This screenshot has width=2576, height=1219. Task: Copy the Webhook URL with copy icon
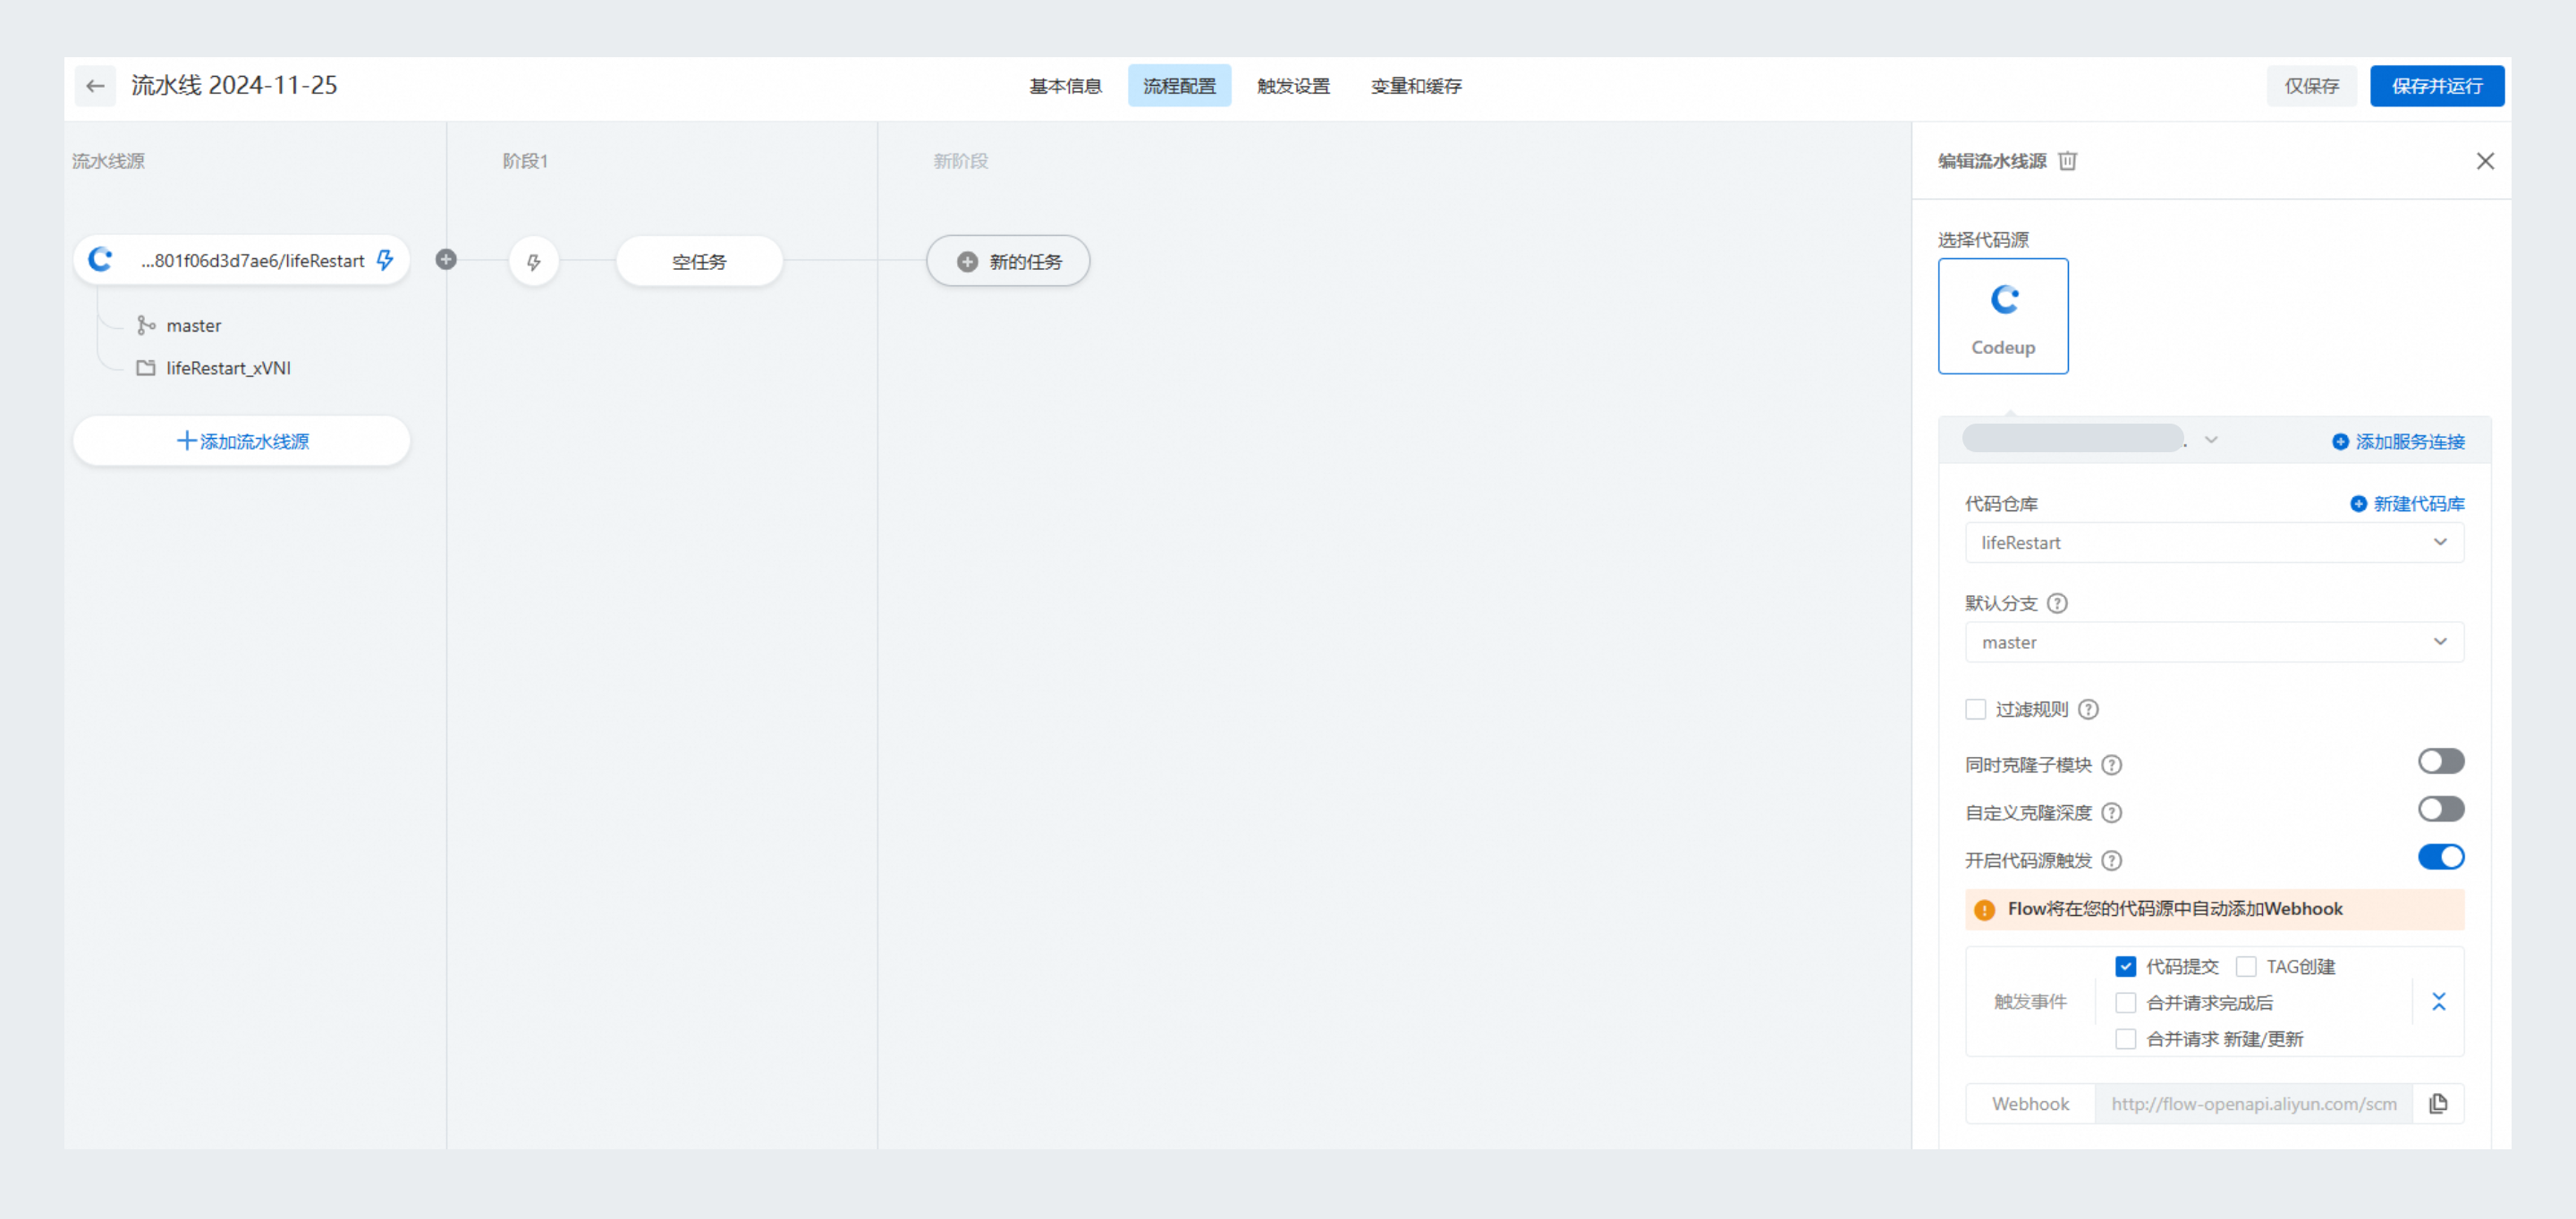(2438, 1104)
